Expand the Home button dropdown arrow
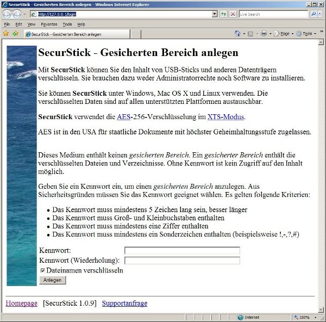The width and height of the screenshot is (326, 322). 244,34
